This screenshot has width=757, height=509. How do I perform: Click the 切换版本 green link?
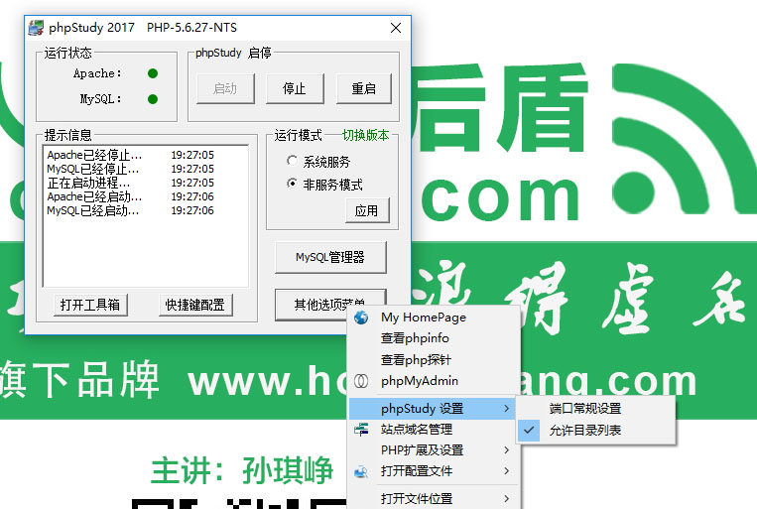click(365, 135)
